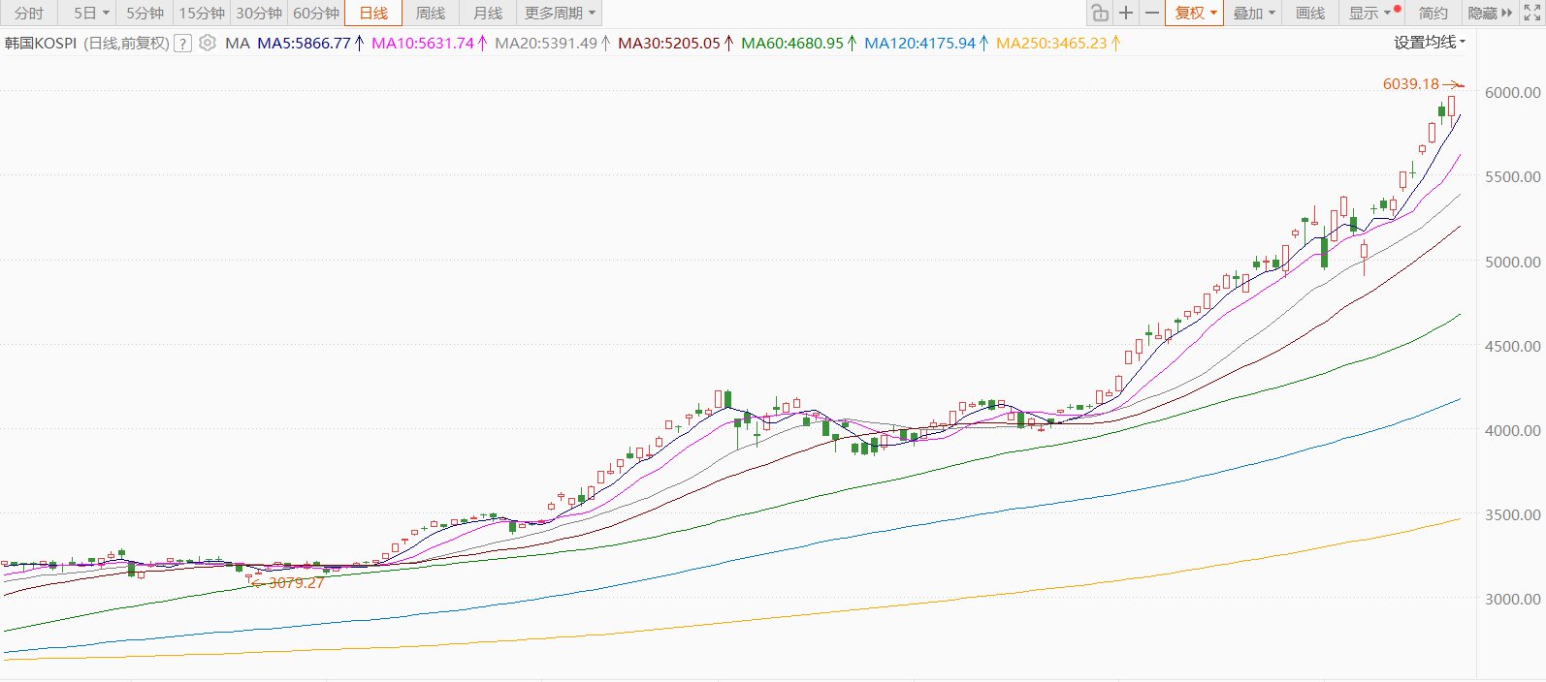This screenshot has width=1546, height=682.
Task: Enter fullscreen using the expand arrows icon
Action: pyautogui.click(x=1531, y=13)
